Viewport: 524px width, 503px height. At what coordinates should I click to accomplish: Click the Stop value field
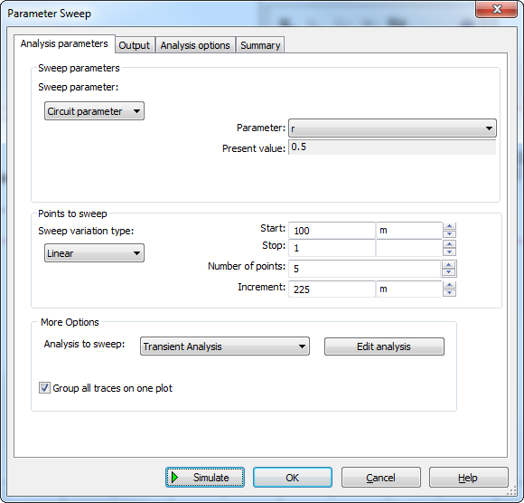tap(332, 248)
